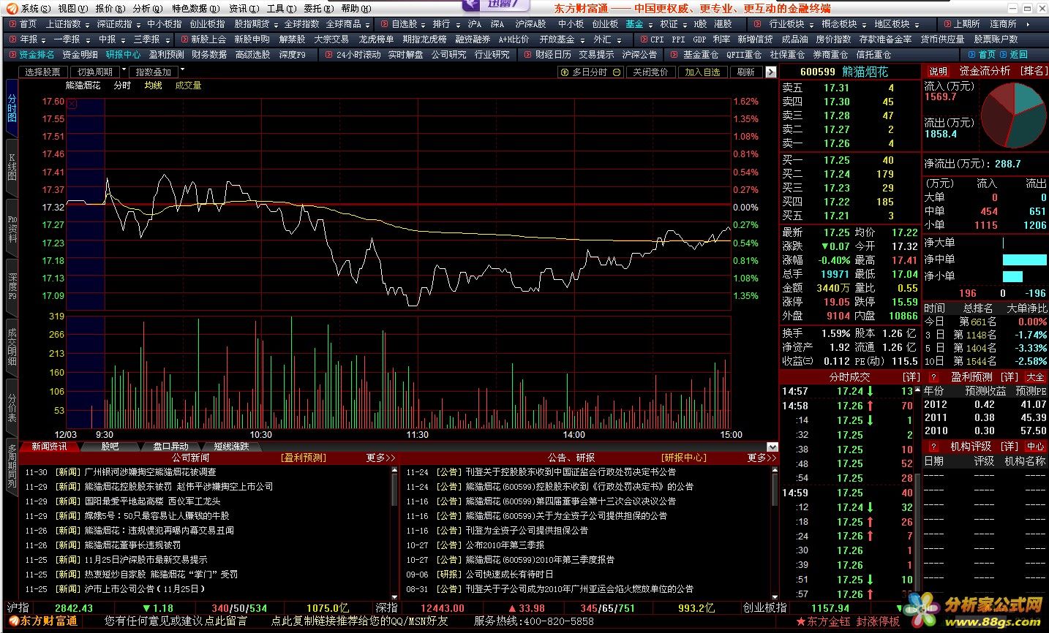Switch to the 成交明细 side view

[x=12, y=346]
